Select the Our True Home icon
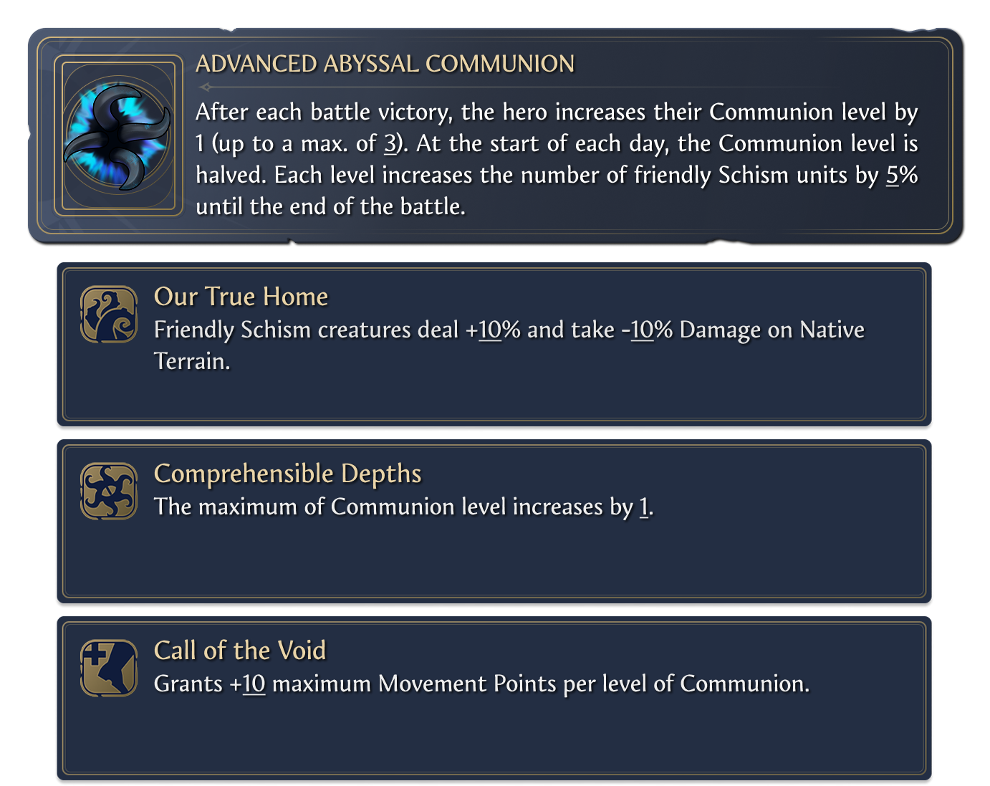This screenshot has height=786, width=990. 109,315
